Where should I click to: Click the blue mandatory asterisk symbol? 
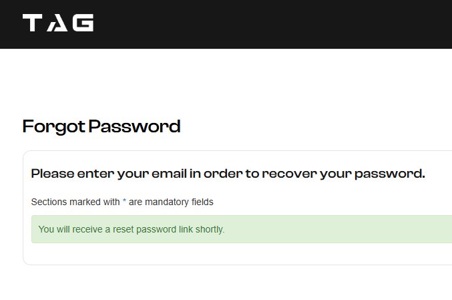[124, 201]
